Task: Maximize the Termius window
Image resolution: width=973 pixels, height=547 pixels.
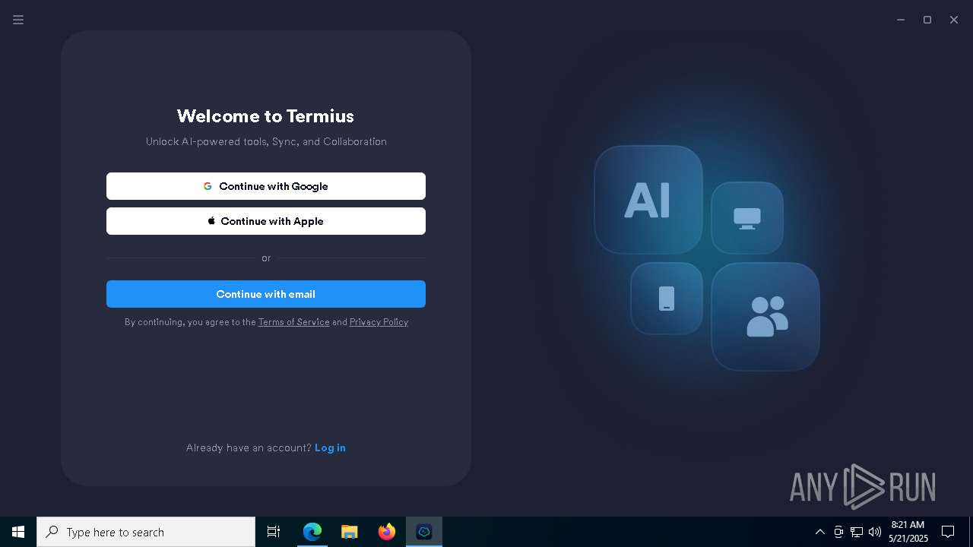Action: pos(927,20)
